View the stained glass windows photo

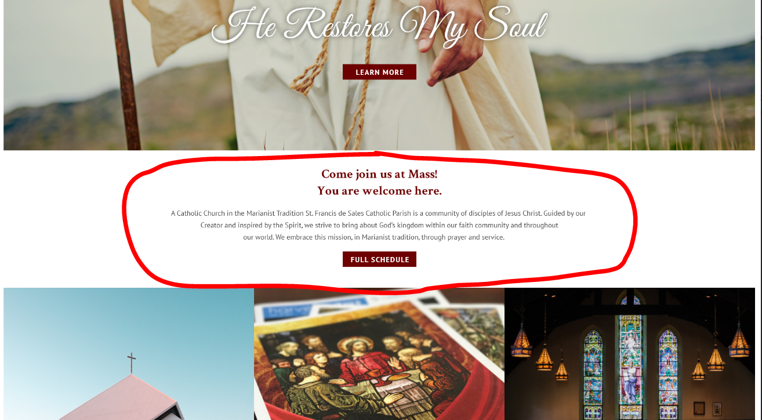click(630, 354)
